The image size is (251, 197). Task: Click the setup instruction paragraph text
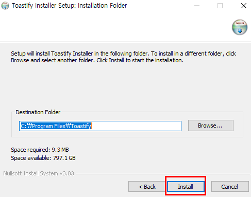[123, 57]
